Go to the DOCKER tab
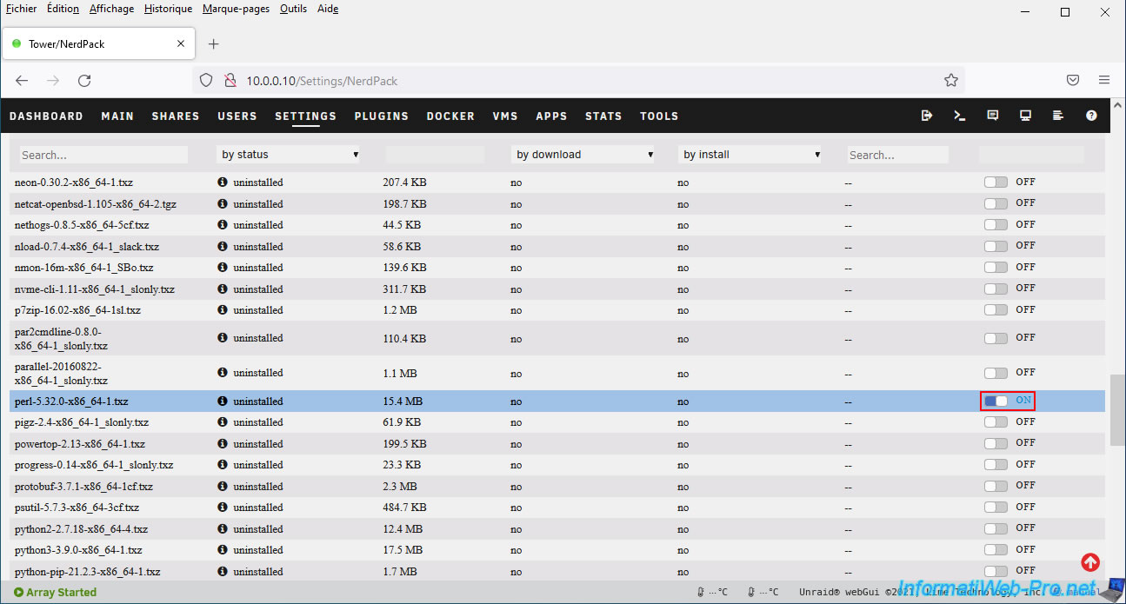 pos(450,116)
